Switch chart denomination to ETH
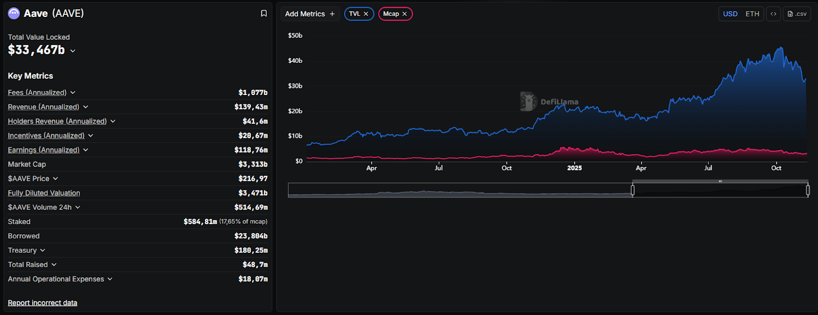The image size is (818, 315). point(752,14)
